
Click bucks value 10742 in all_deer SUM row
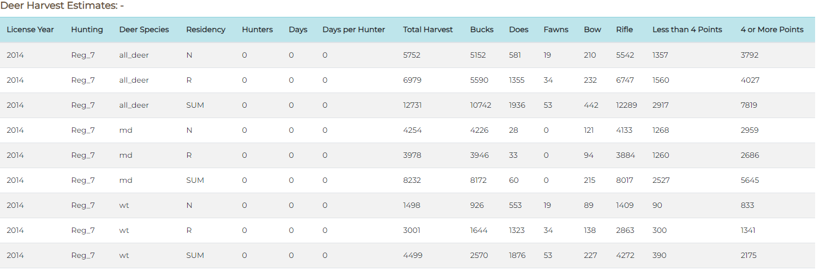coord(481,105)
